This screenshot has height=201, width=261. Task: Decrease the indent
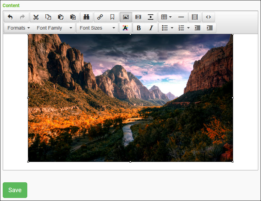coord(198,28)
